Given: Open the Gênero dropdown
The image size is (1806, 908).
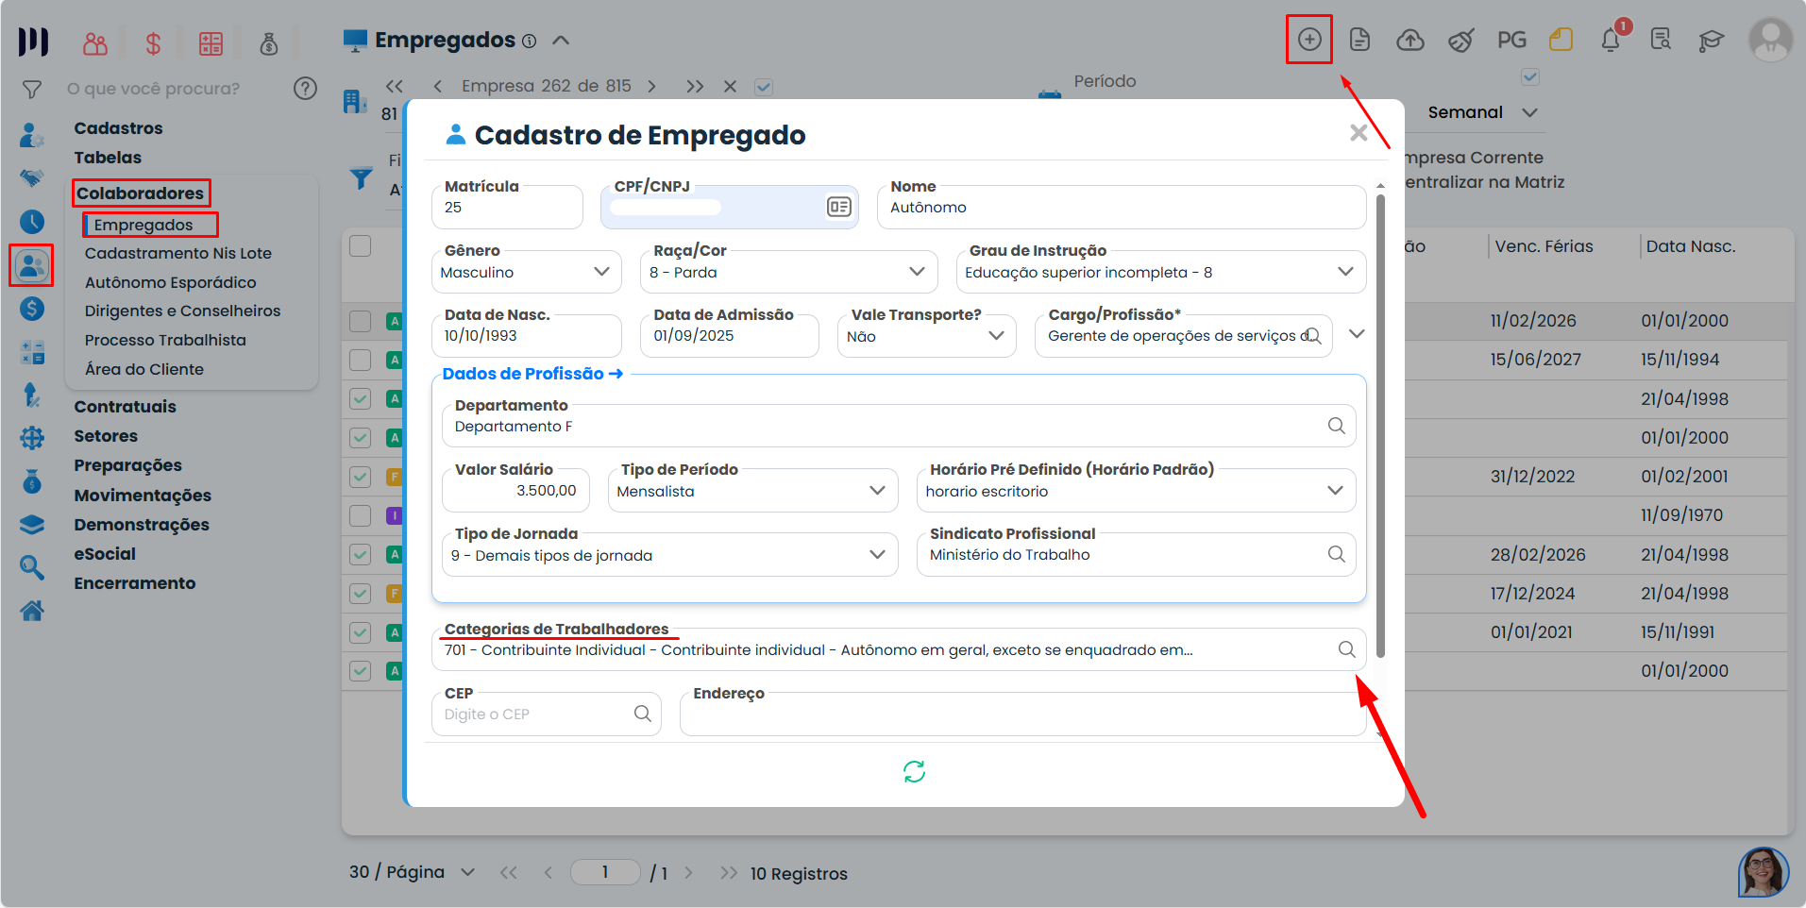Looking at the screenshot, I should (x=527, y=272).
